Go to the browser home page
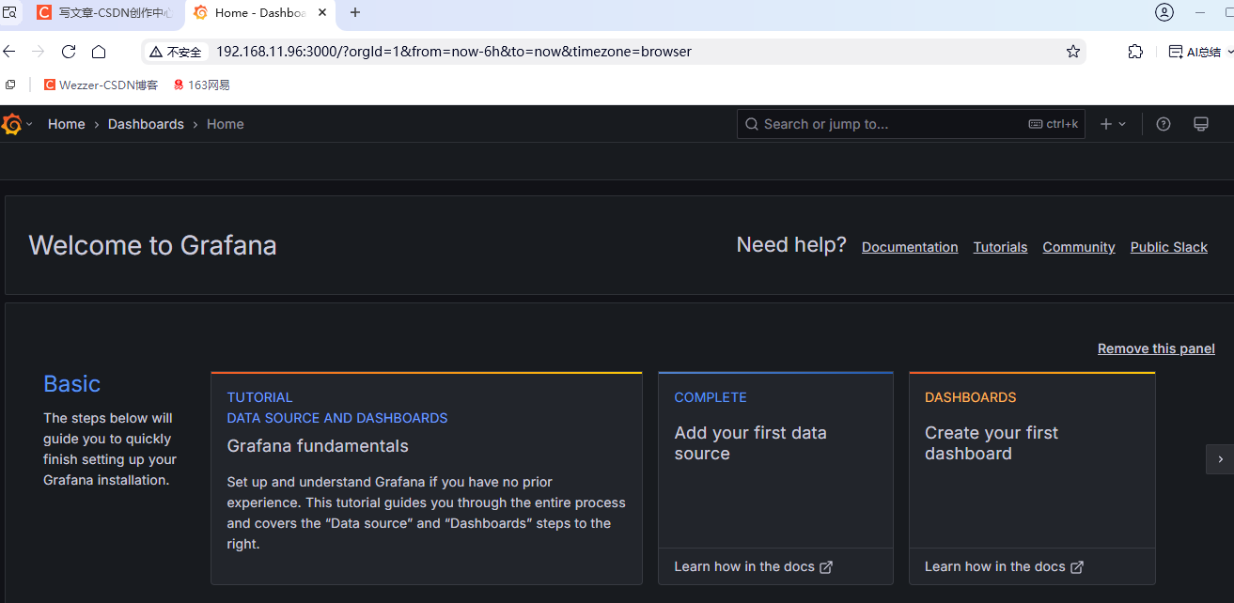Image resolution: width=1234 pixels, height=603 pixels. pyautogui.click(x=99, y=52)
